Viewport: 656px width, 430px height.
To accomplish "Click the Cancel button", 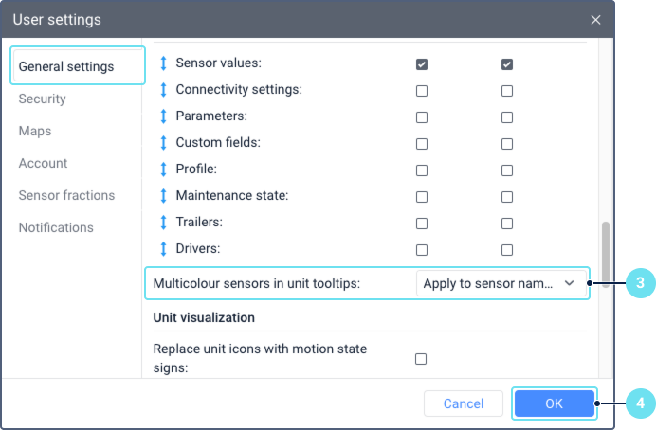I will pyautogui.click(x=464, y=403).
